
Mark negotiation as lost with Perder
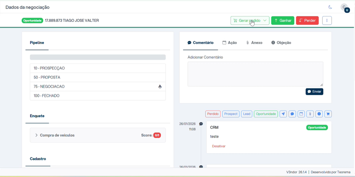[307, 21]
